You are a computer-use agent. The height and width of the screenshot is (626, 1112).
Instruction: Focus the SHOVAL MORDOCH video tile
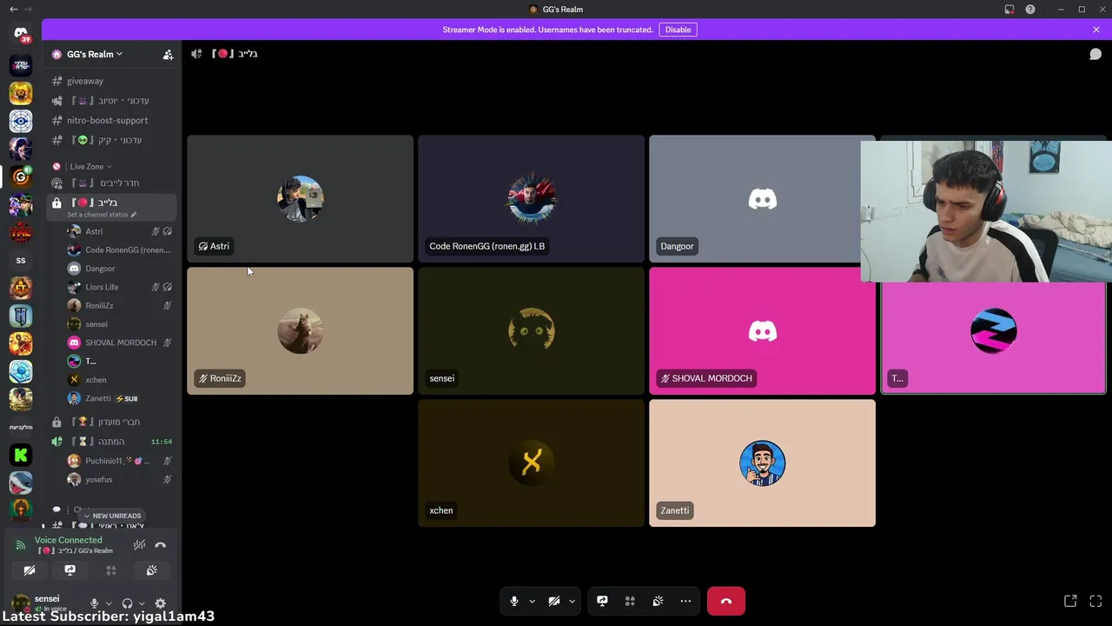click(x=762, y=330)
